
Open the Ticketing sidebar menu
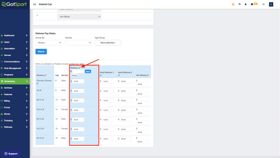point(15,120)
